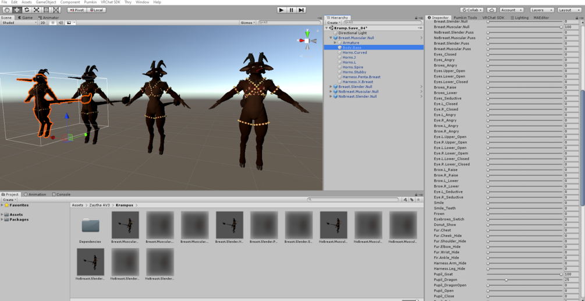This screenshot has height=301, width=585.
Task: Select Horns.Curved in Hierarchy
Action: tap(354, 52)
